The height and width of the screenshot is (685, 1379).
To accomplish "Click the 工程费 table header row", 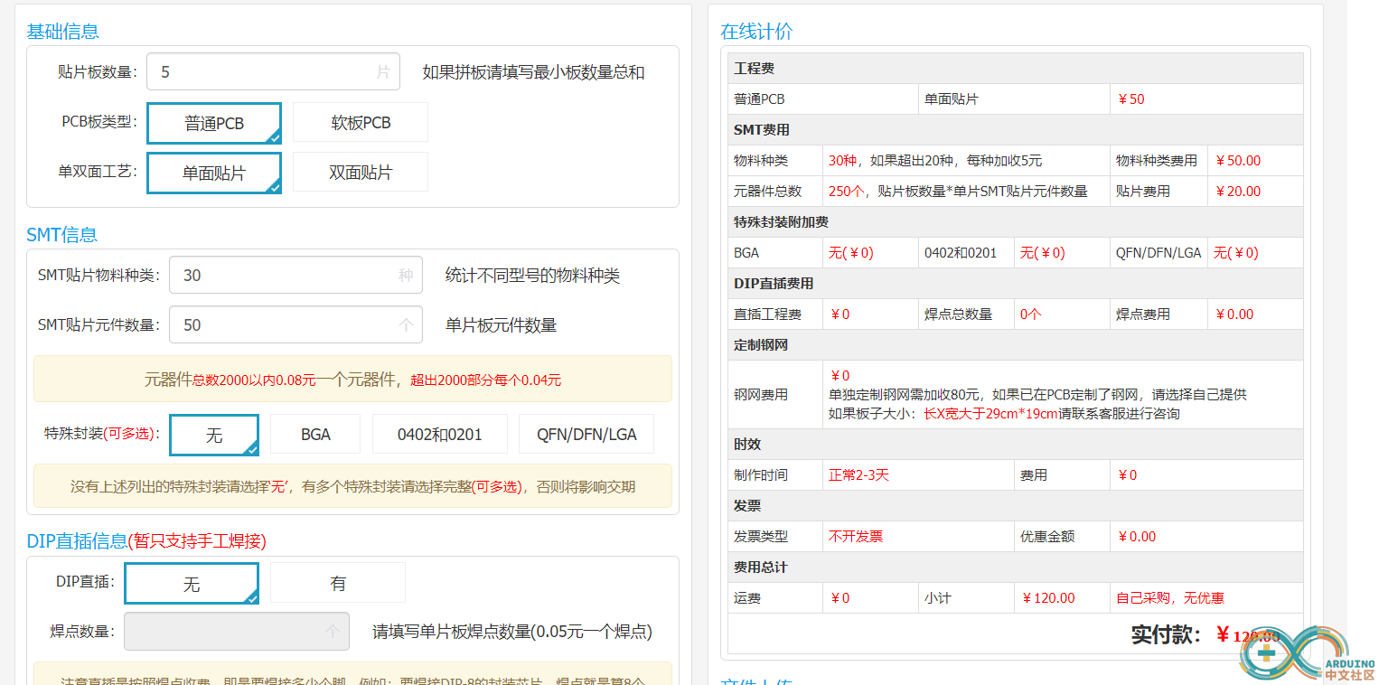I will pyautogui.click(x=1016, y=69).
